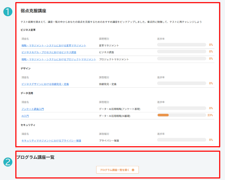
Task: Click the デザイン section heading
Action: [26, 69]
